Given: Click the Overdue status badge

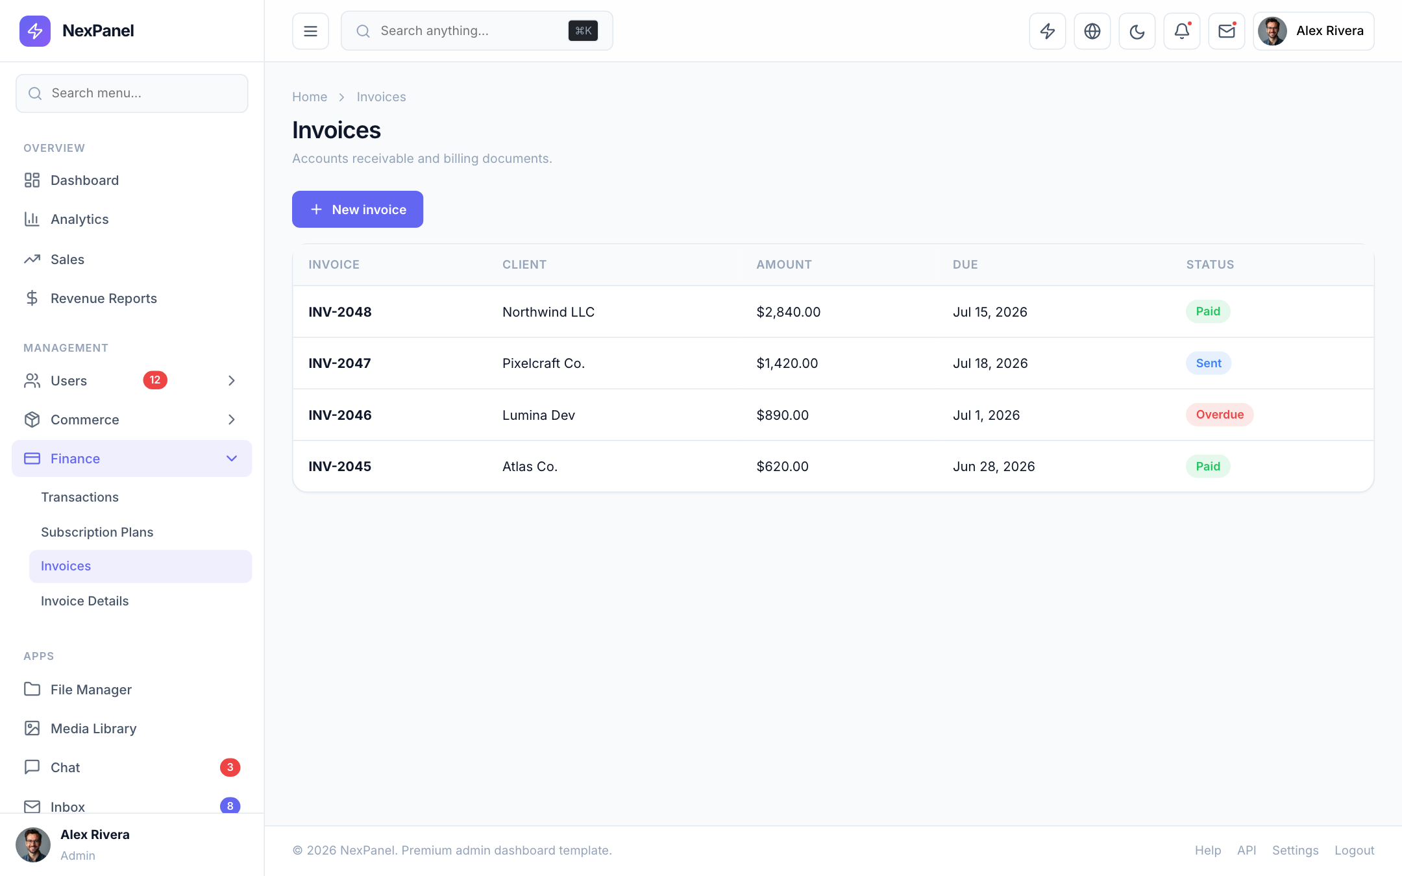Looking at the screenshot, I should click(x=1220, y=415).
